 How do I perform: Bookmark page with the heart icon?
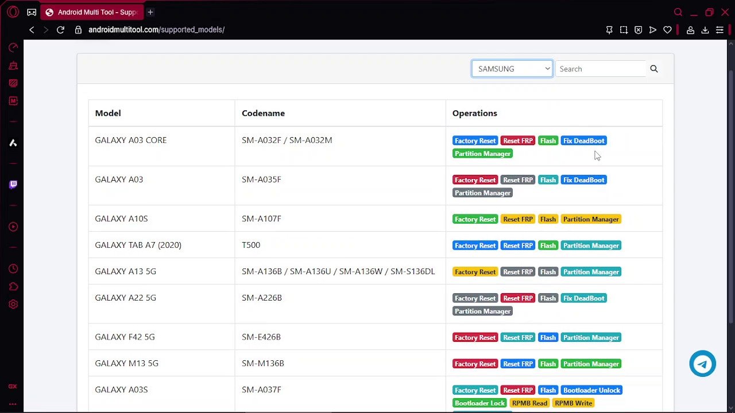(667, 30)
